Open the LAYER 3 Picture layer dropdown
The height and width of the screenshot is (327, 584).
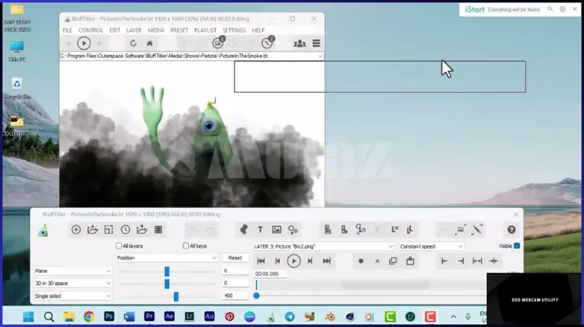pos(323,246)
